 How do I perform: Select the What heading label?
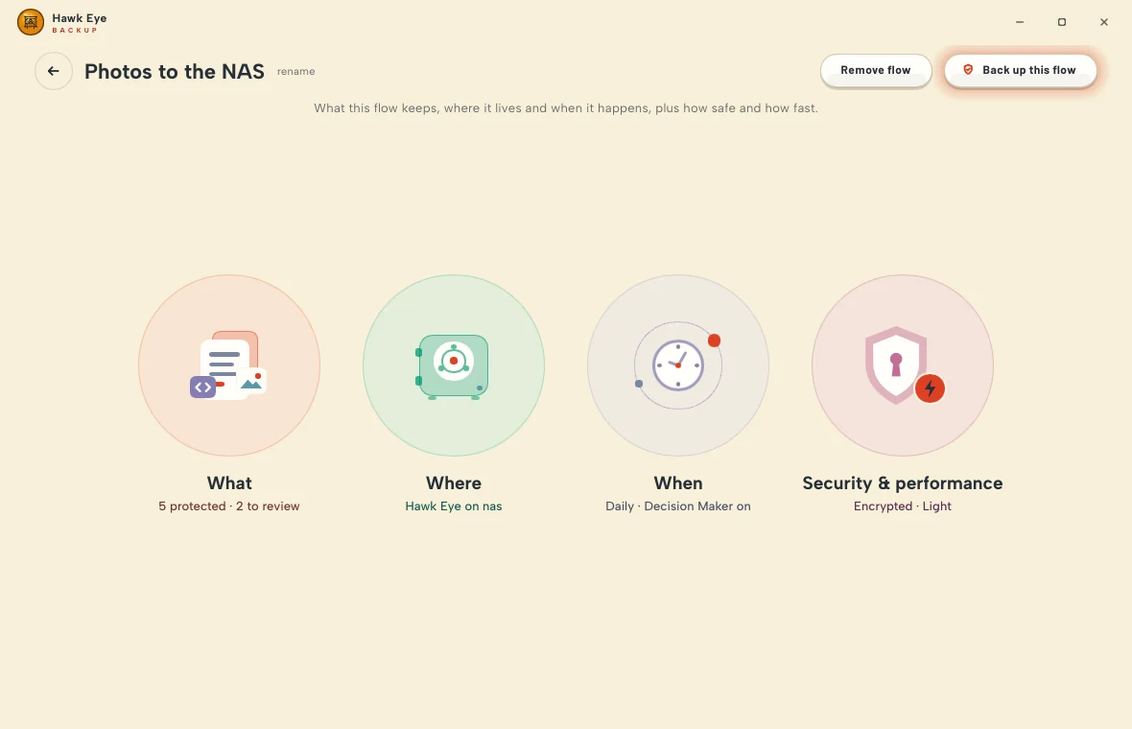pos(229,482)
